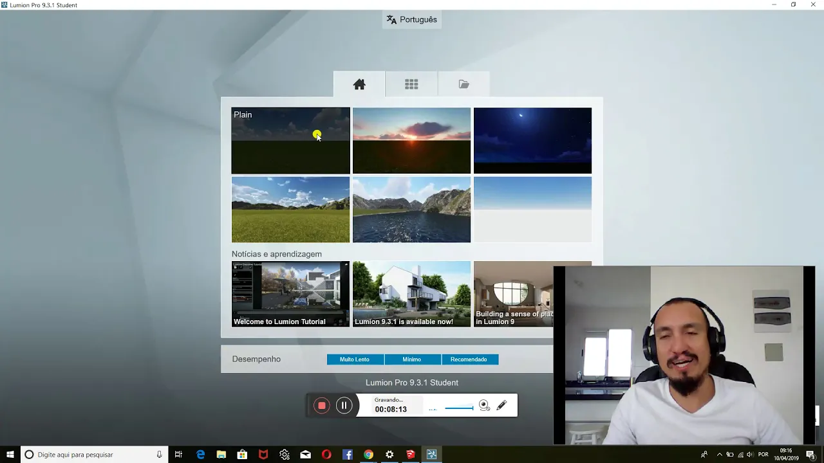Click the taskbar search microphone icon

click(x=159, y=455)
